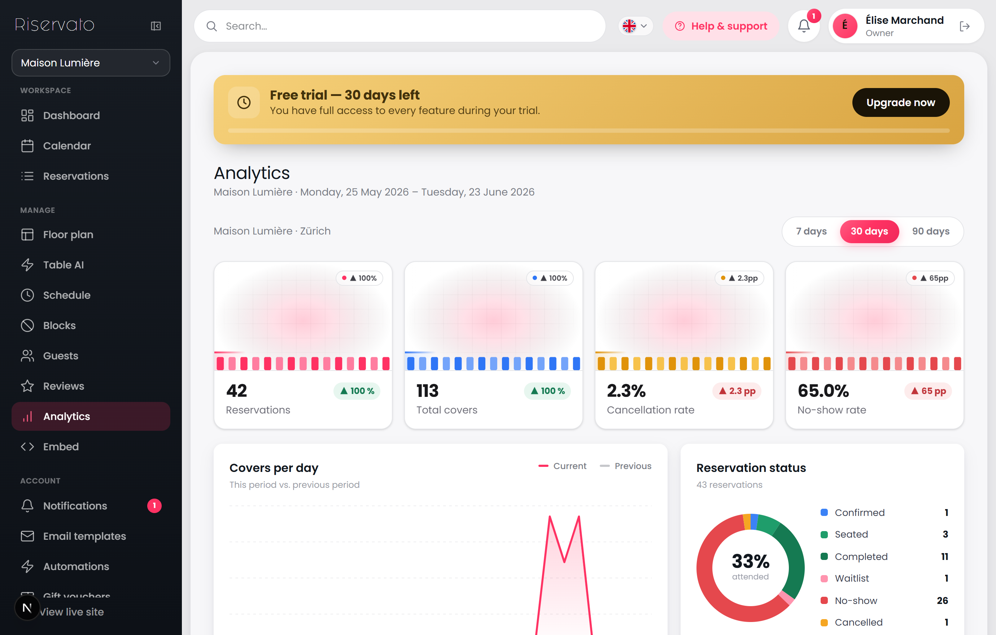Open Reviews star item
The height and width of the screenshot is (635, 996).
pos(91,386)
